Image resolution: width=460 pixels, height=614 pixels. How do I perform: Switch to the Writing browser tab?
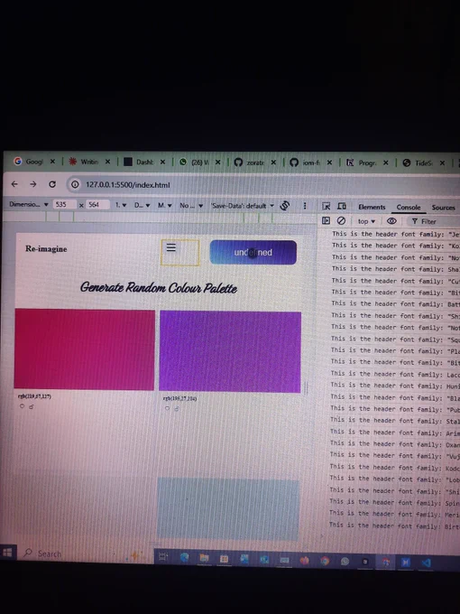(x=89, y=162)
